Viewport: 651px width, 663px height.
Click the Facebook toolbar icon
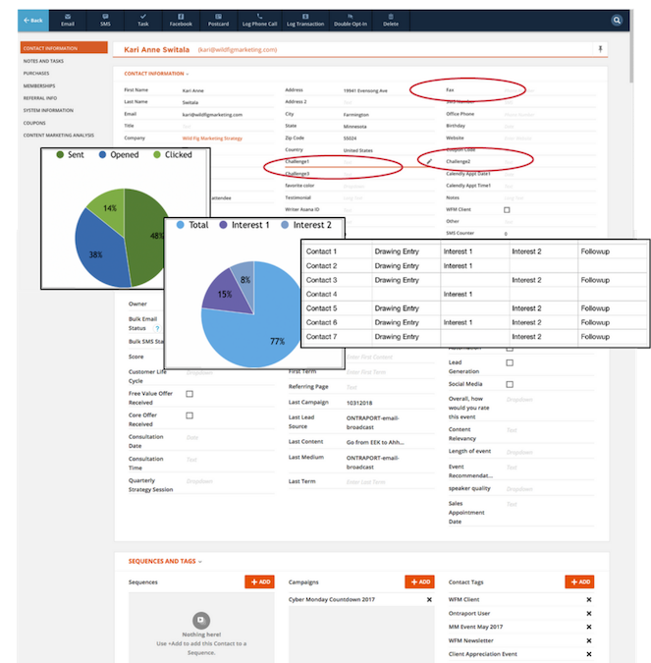click(x=181, y=19)
